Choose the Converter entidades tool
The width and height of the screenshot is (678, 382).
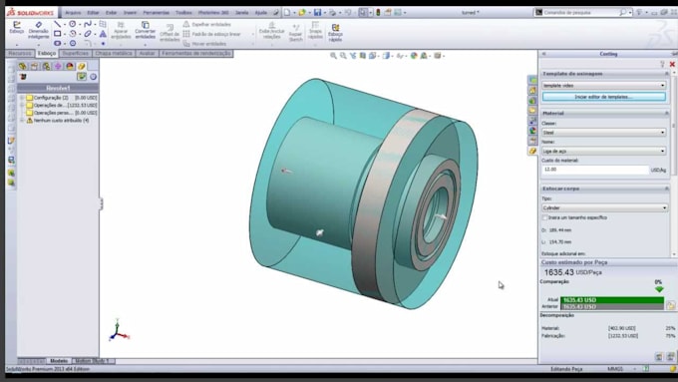coord(146,30)
